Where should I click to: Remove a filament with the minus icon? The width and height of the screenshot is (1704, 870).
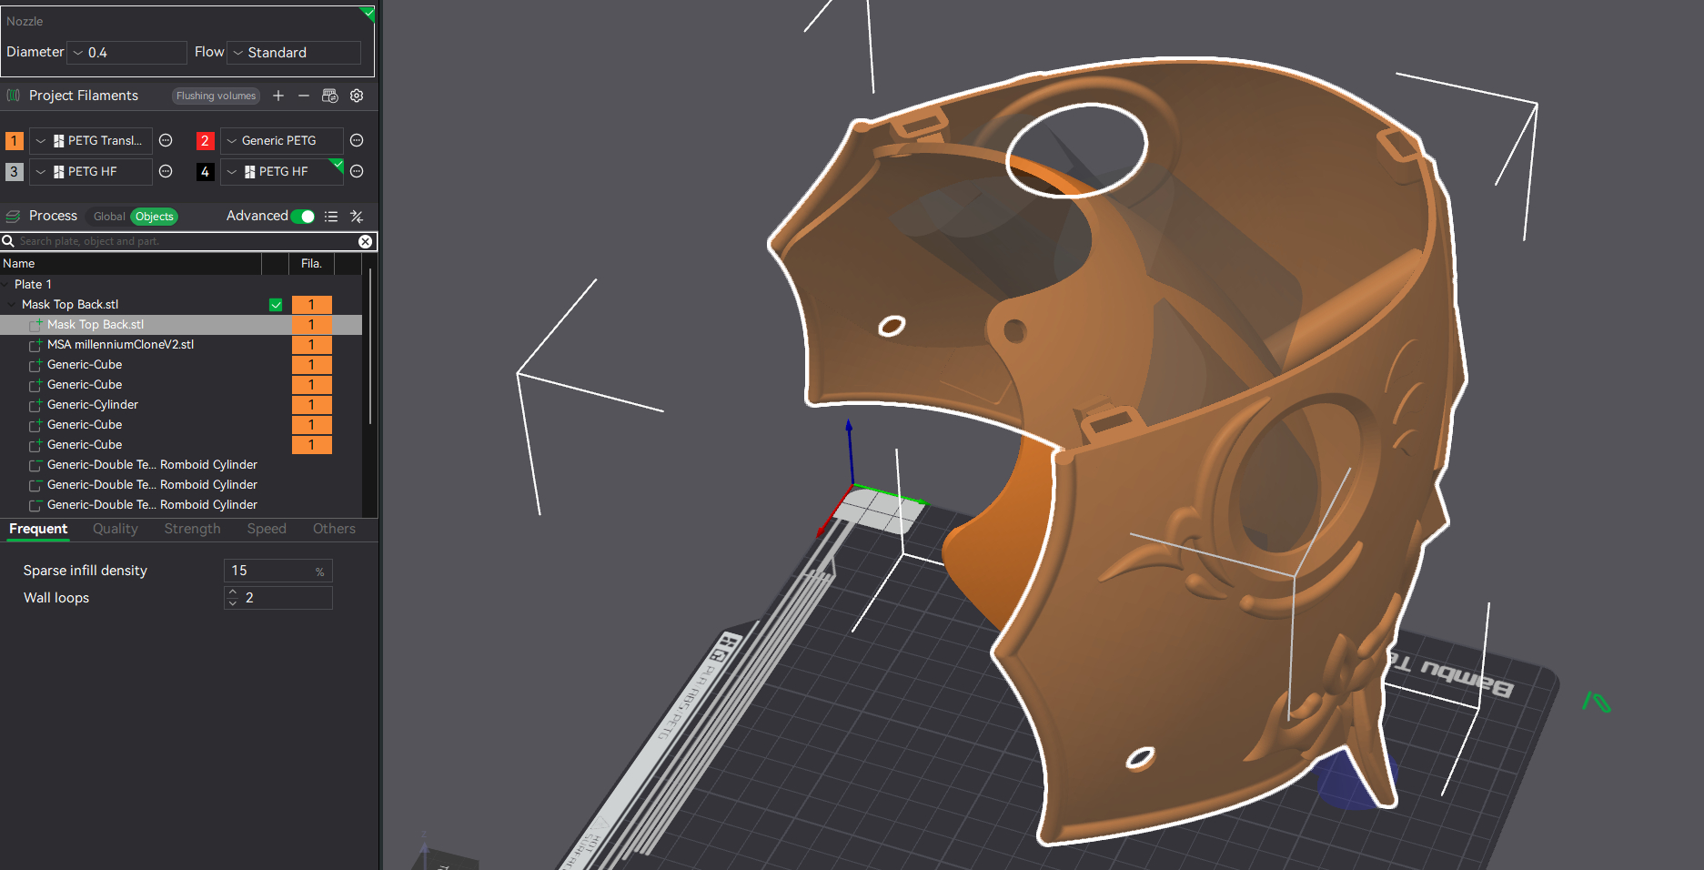coord(304,96)
